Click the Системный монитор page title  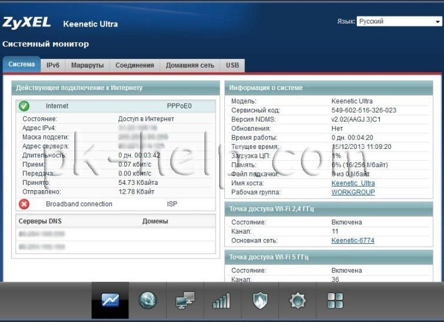point(45,44)
